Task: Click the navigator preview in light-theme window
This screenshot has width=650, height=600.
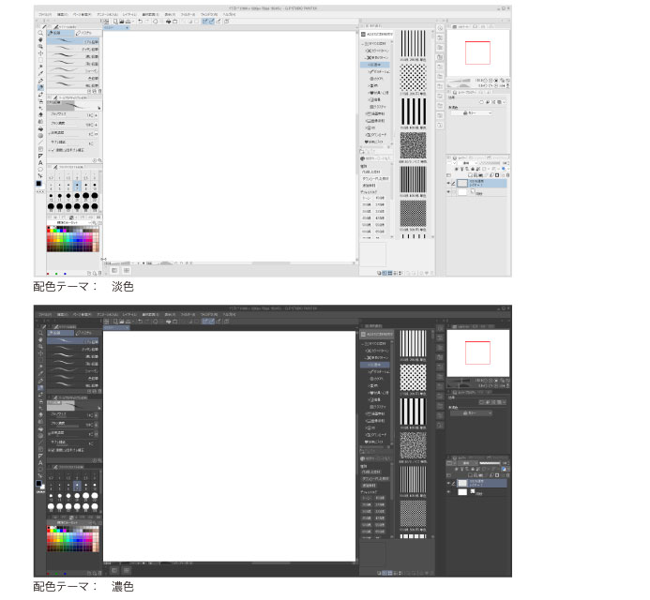Action: point(478,53)
